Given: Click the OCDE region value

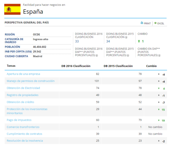Looking at the screenshot, I should click(37, 34).
